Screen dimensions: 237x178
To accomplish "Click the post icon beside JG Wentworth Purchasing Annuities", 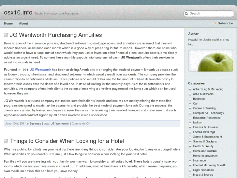I will coord(6,35).
